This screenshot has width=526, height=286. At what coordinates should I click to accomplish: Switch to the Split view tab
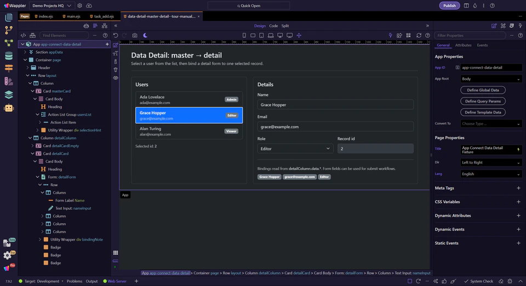click(x=285, y=26)
